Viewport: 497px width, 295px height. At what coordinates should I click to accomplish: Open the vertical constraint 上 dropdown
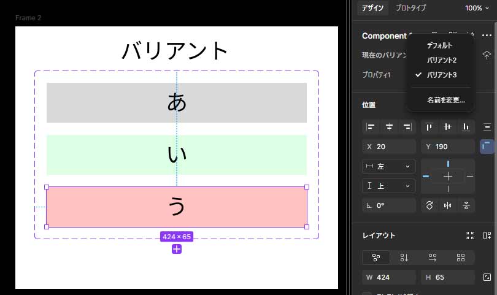pos(388,186)
